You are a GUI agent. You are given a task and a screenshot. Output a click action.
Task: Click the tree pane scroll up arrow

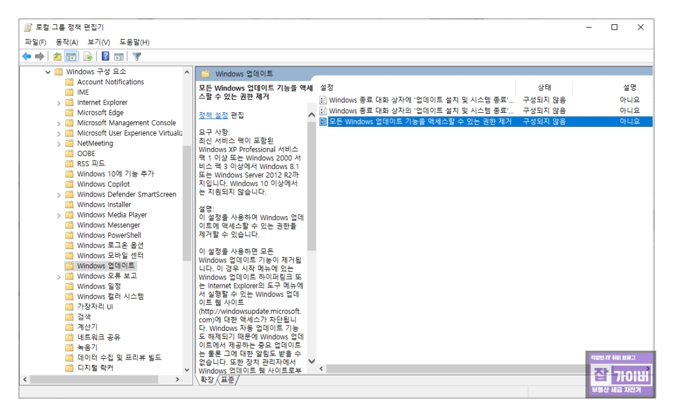point(187,72)
